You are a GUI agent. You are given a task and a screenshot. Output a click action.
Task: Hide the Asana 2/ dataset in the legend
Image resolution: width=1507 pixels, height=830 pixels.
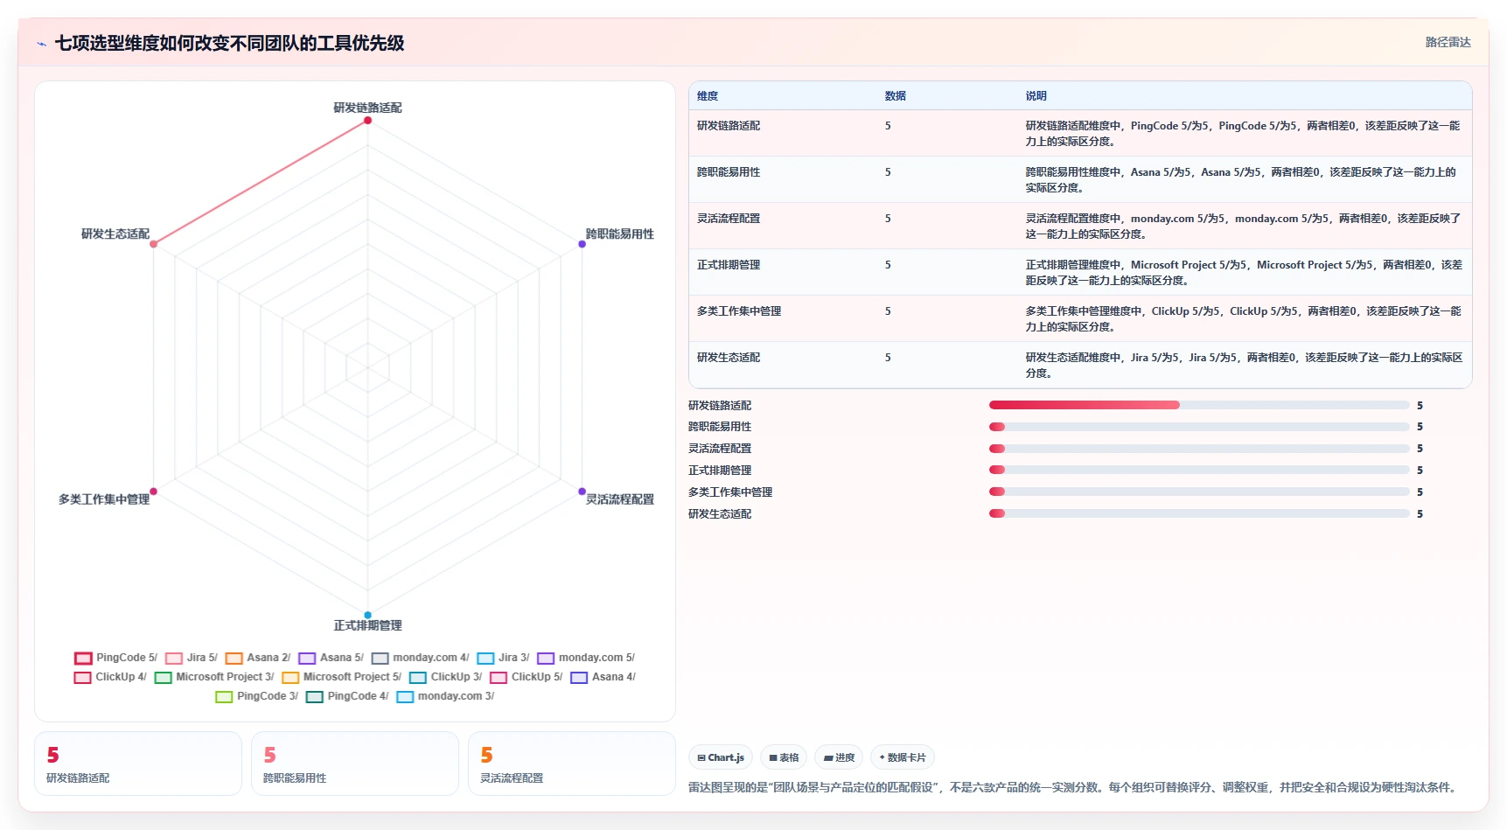click(257, 658)
